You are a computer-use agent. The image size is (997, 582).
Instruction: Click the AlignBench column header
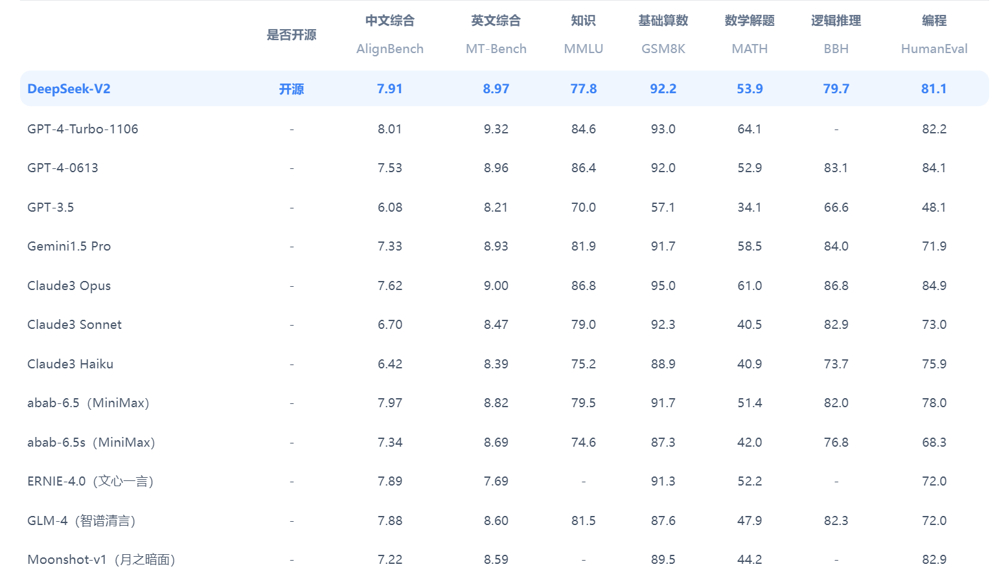[390, 49]
